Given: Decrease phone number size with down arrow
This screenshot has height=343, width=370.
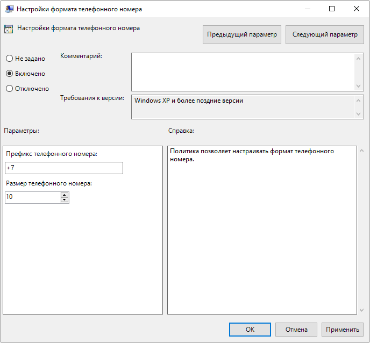Looking at the screenshot, I should pos(65,200).
